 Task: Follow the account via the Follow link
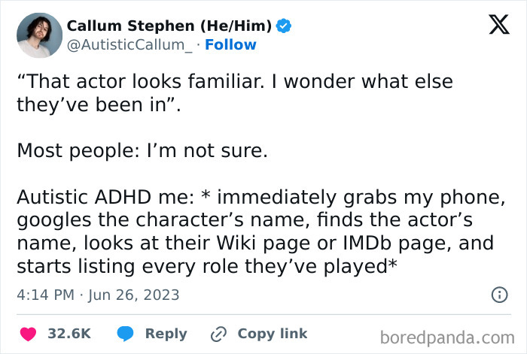(230, 45)
